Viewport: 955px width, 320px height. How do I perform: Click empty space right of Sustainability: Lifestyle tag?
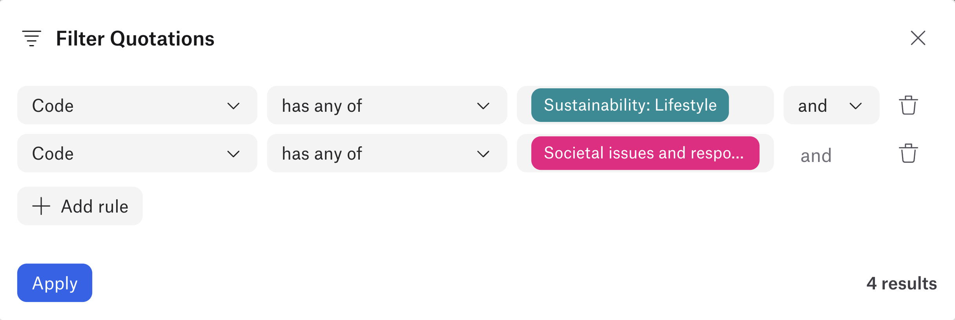(751, 105)
